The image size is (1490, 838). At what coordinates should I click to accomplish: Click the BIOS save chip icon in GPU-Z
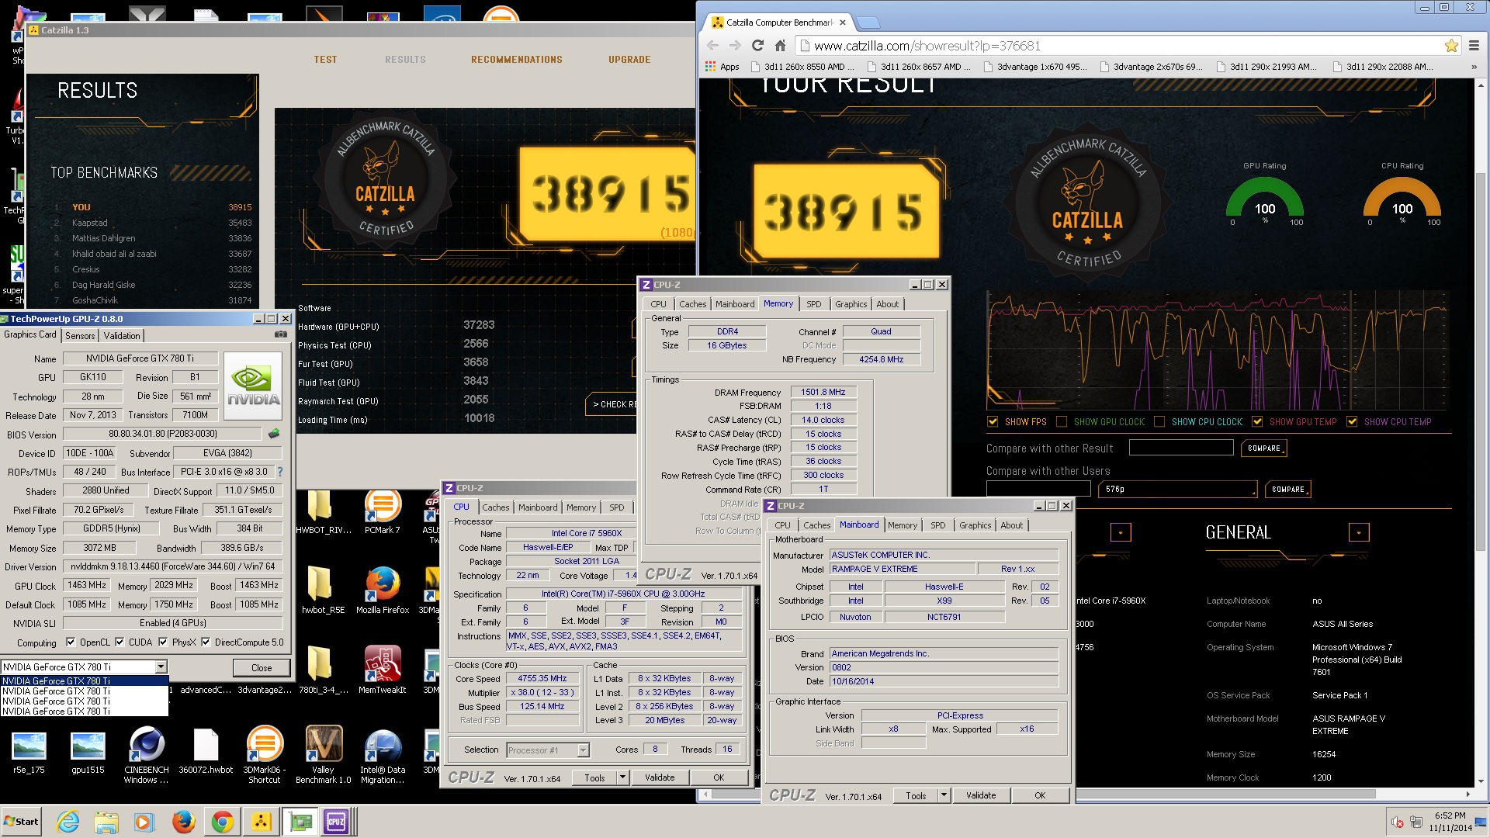273,434
